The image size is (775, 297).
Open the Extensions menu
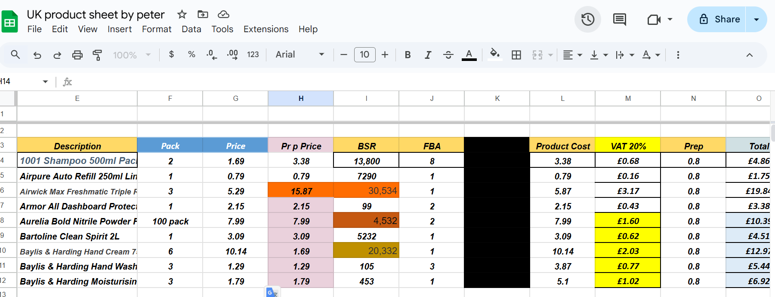[x=266, y=29]
